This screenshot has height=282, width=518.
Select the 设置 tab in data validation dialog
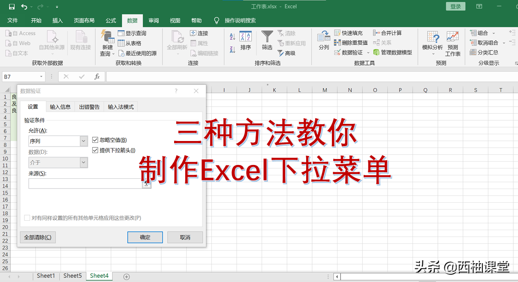click(x=33, y=107)
